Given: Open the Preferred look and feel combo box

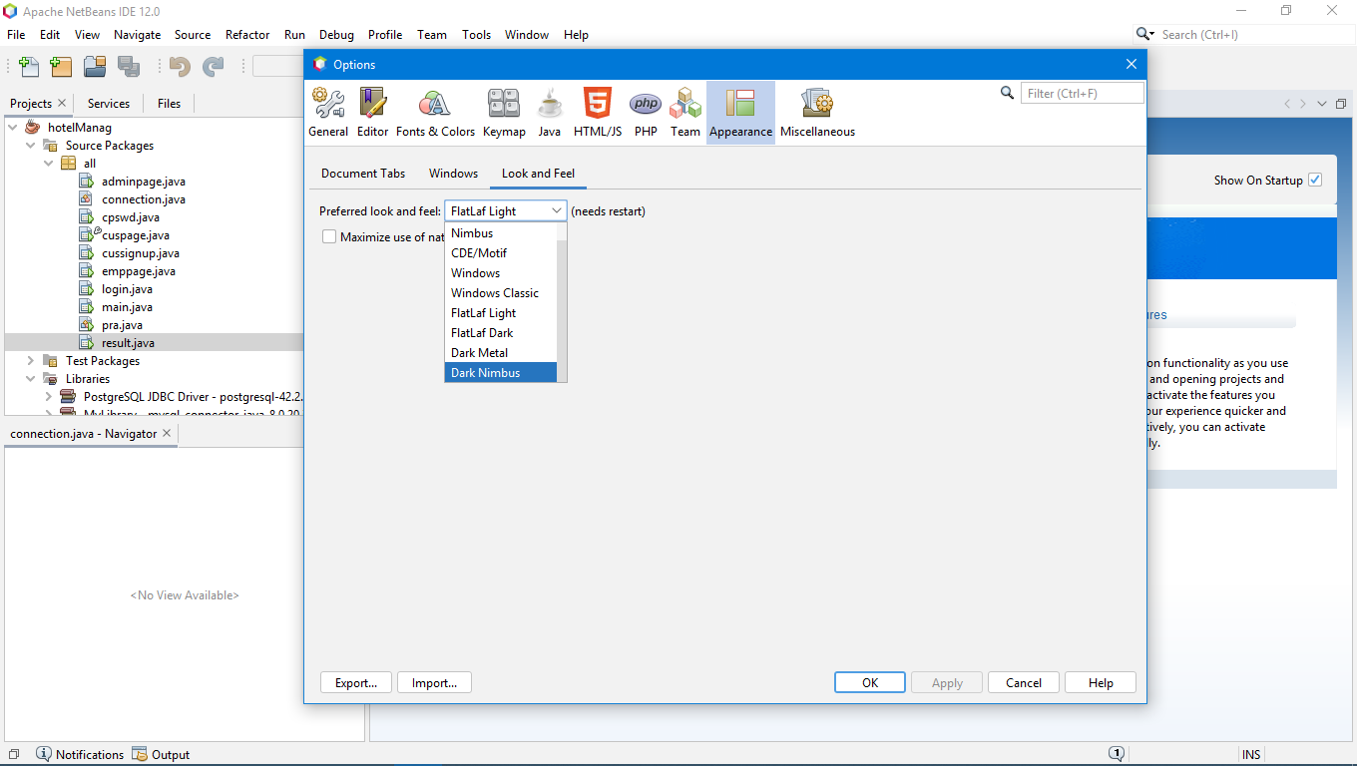Looking at the screenshot, I should click(506, 211).
